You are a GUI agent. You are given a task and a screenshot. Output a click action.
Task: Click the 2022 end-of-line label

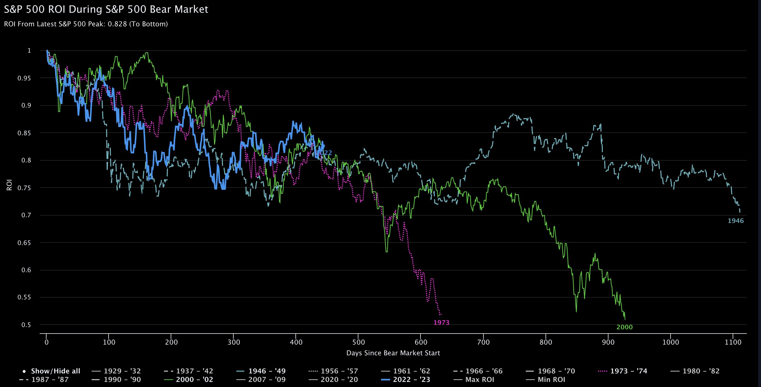[324, 153]
